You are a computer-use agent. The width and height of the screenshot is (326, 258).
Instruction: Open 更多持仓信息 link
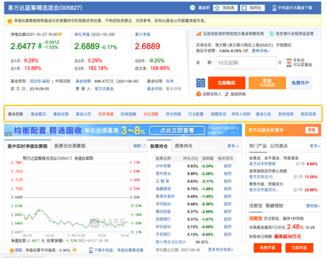221,249
